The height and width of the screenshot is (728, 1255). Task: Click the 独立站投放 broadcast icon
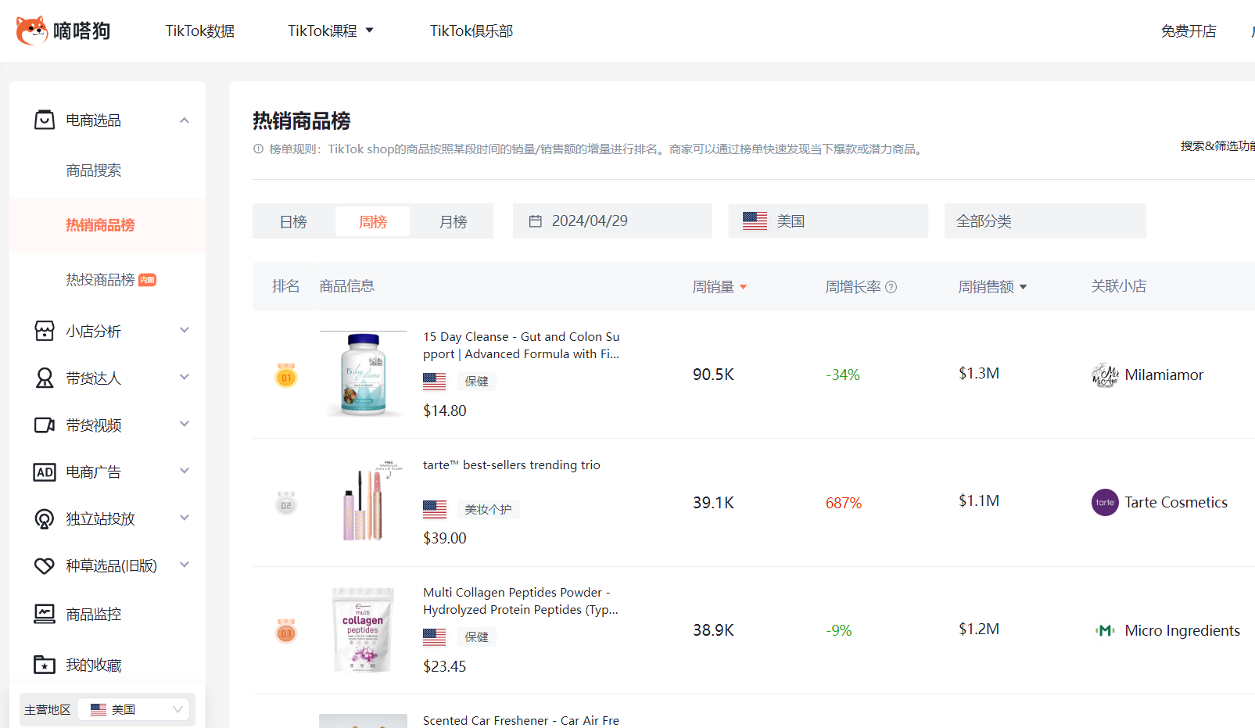45,519
